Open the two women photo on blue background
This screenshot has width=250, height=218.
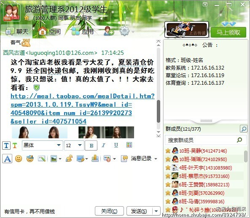[x=40, y=132]
